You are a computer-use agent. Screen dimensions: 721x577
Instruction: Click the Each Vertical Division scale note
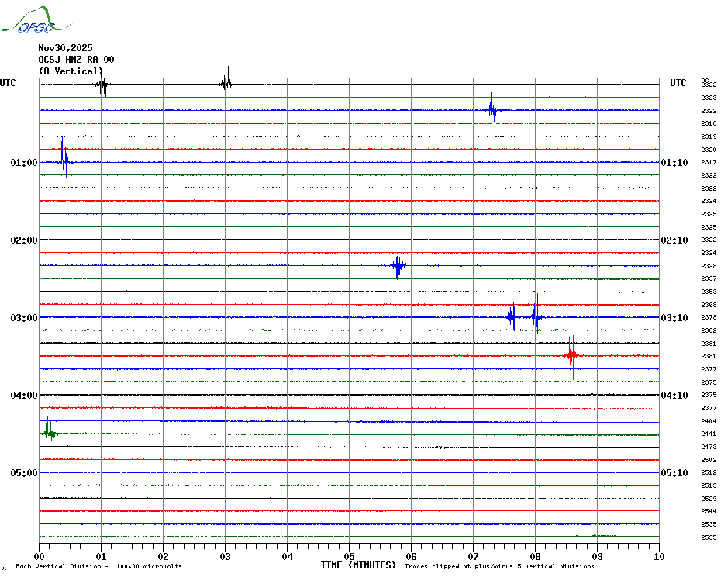98,567
